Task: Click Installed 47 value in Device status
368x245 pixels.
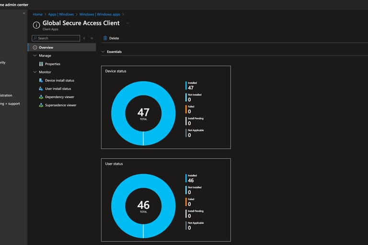Action: click(191, 88)
